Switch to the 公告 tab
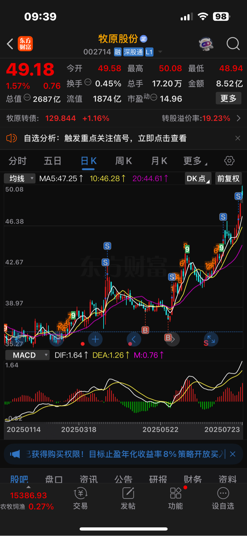The height and width of the screenshot is (536, 247). tap(123, 479)
